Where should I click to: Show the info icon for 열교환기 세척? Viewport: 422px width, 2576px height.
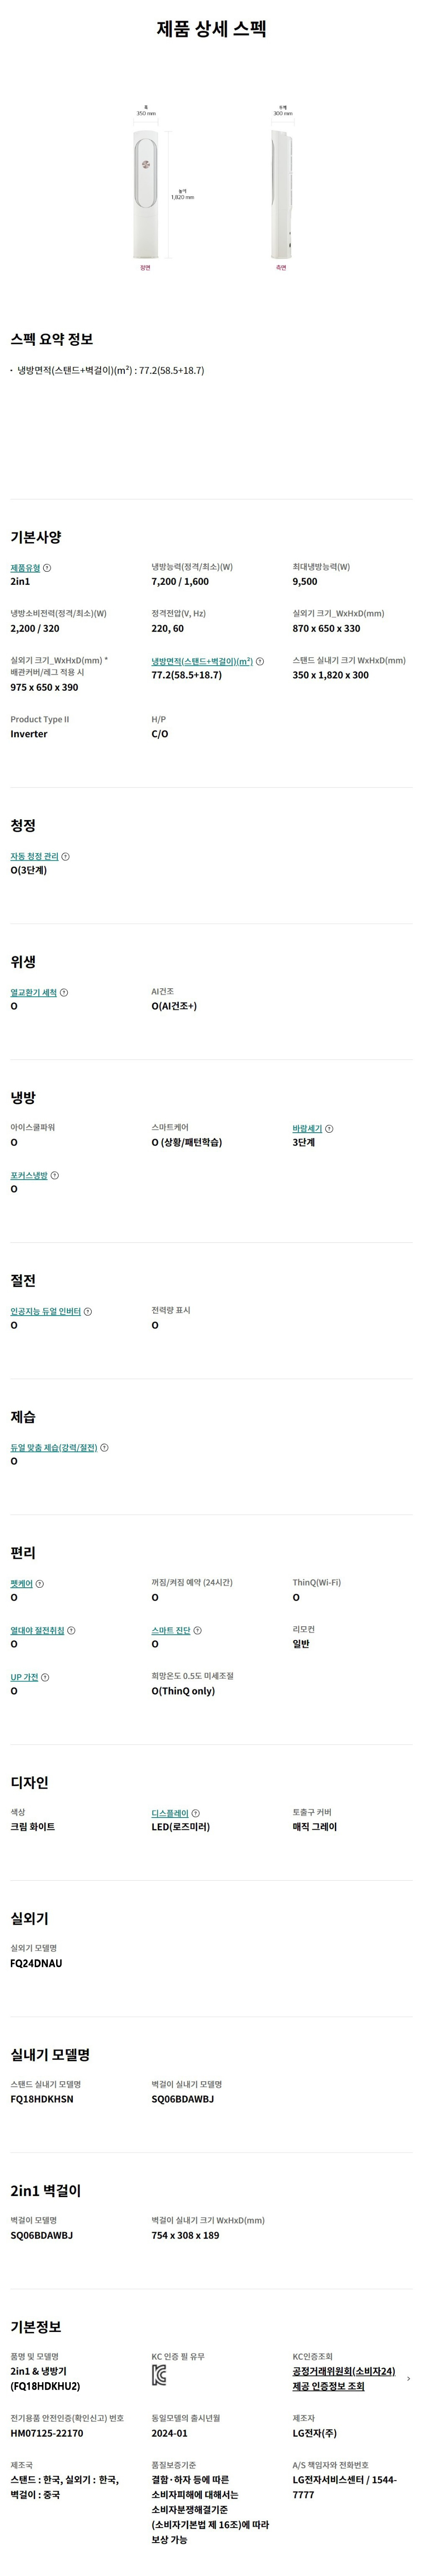[64, 992]
